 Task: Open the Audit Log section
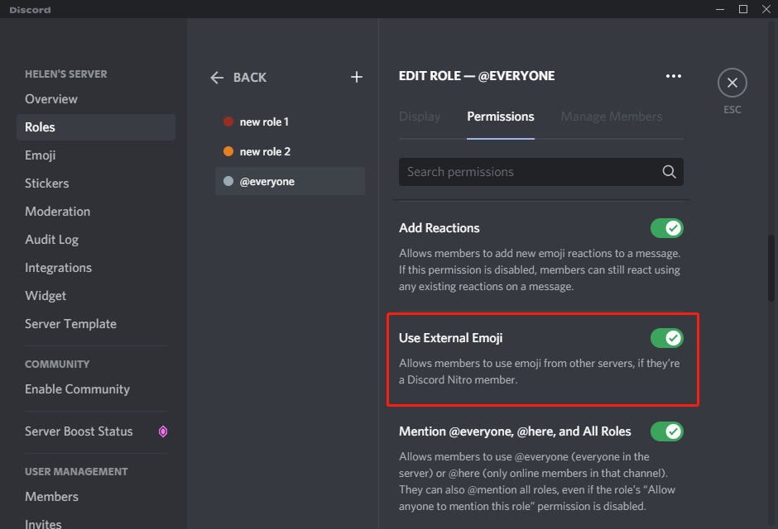[x=51, y=239]
